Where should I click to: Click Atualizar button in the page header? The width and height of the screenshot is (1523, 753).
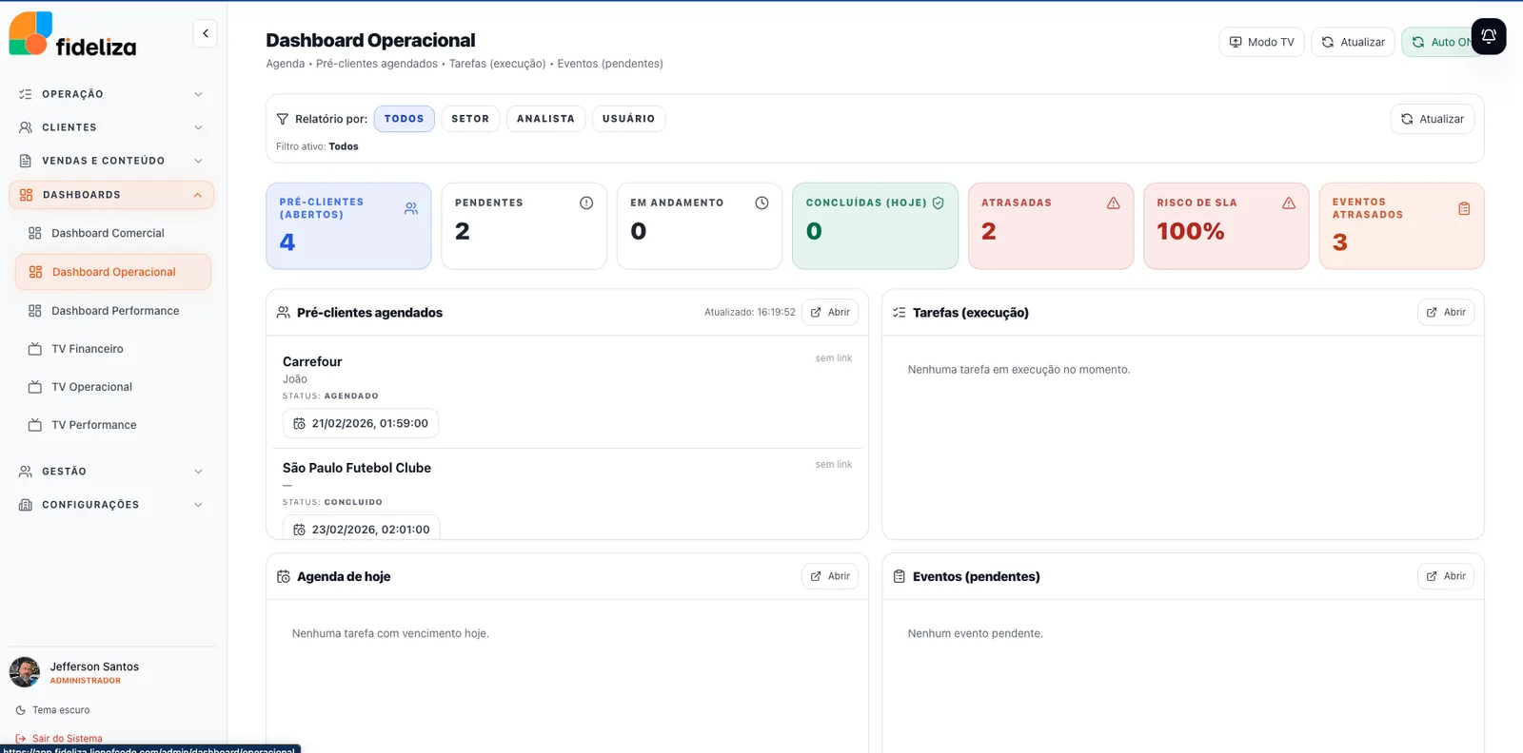(x=1353, y=42)
